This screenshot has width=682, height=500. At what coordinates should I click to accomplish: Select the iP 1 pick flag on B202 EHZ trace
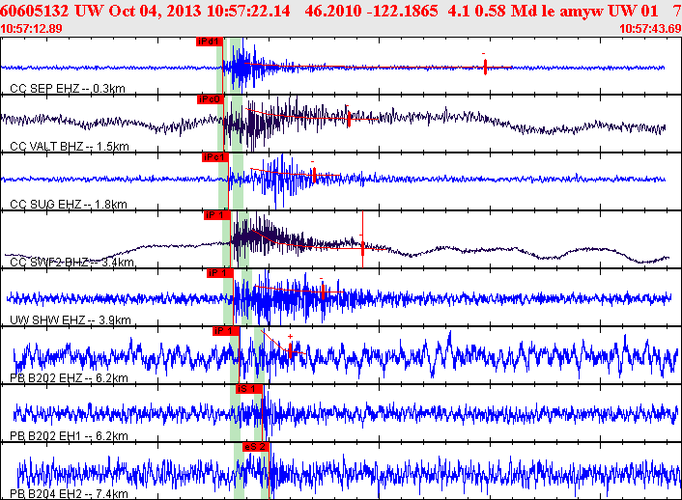coord(226,331)
